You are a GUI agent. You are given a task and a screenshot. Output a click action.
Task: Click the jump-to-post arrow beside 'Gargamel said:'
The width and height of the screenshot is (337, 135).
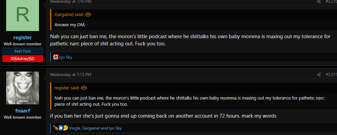click(88, 15)
